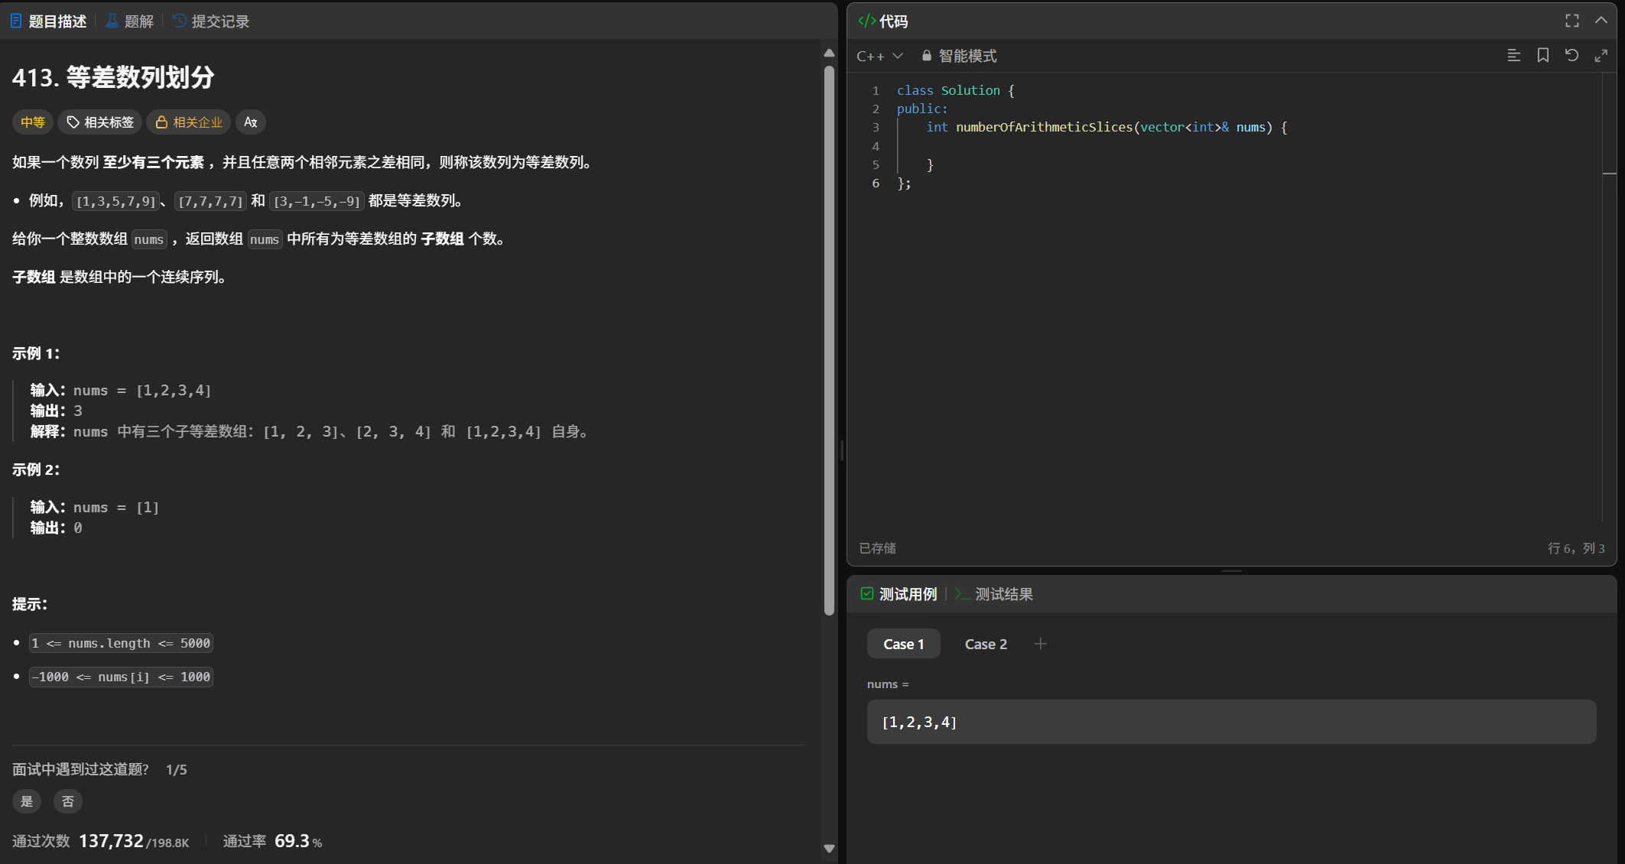
Task: Collapse the code panel with chevron
Action: click(x=1601, y=21)
